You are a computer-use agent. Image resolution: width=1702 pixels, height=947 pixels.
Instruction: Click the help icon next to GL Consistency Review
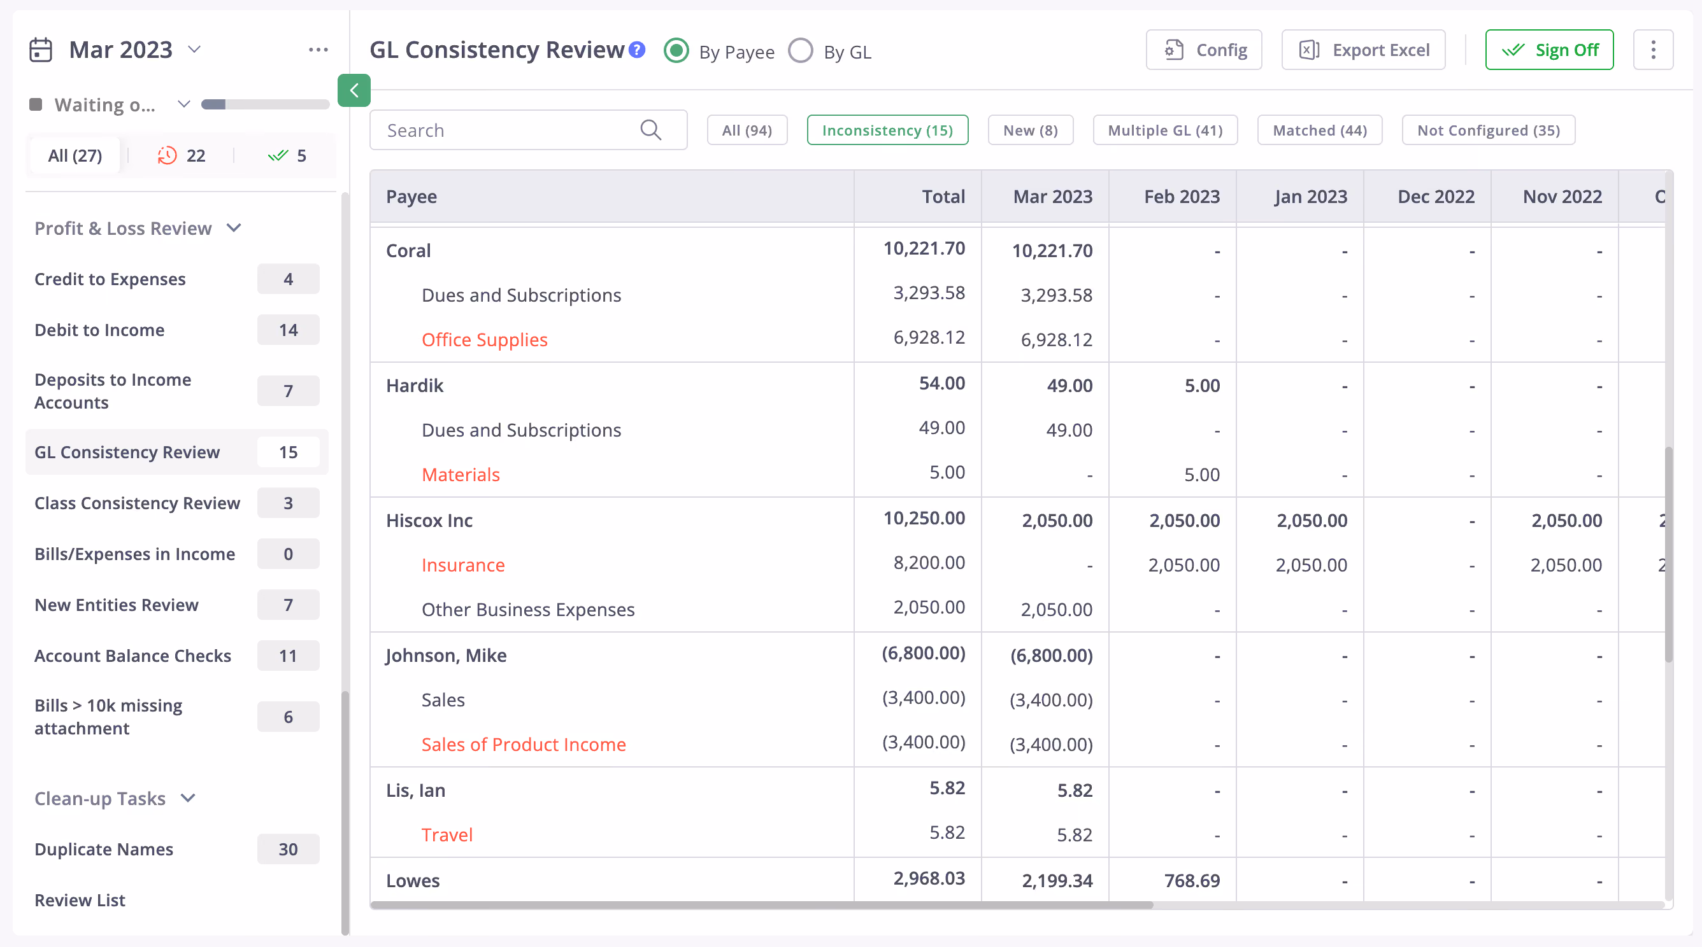tap(637, 50)
